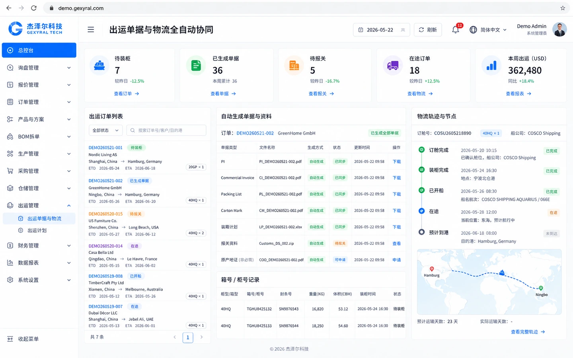Open the Demo Admin avatar photo

559,29
